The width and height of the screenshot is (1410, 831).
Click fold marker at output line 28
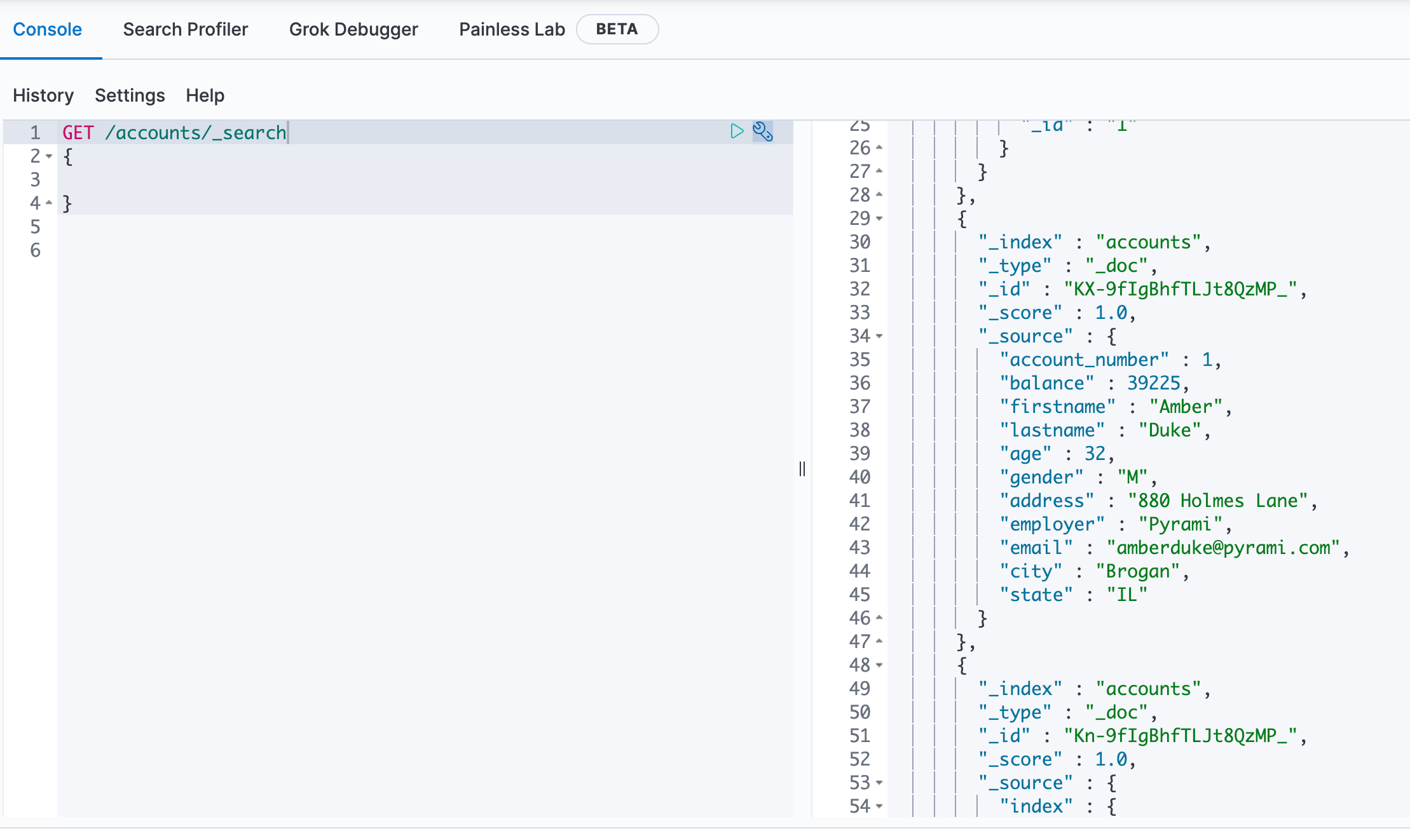tap(879, 194)
